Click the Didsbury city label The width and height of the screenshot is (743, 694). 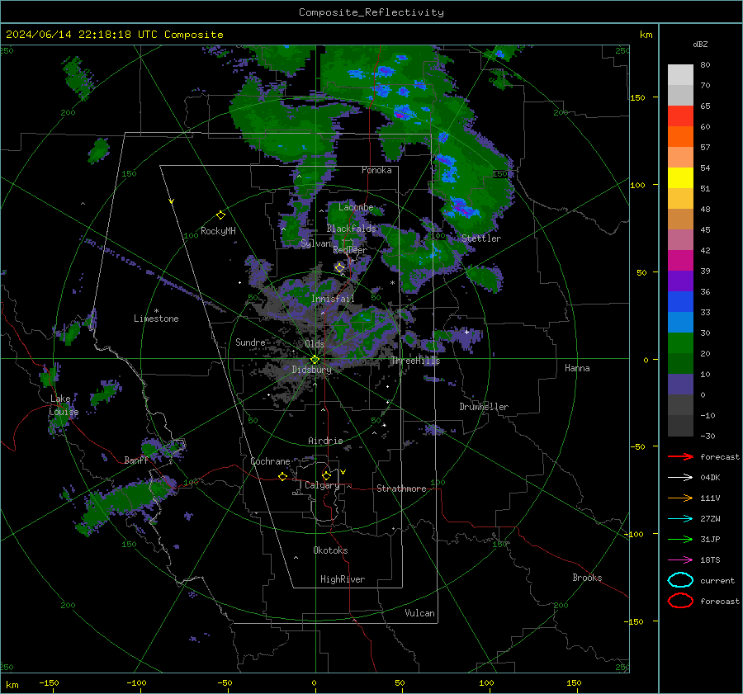pos(311,370)
